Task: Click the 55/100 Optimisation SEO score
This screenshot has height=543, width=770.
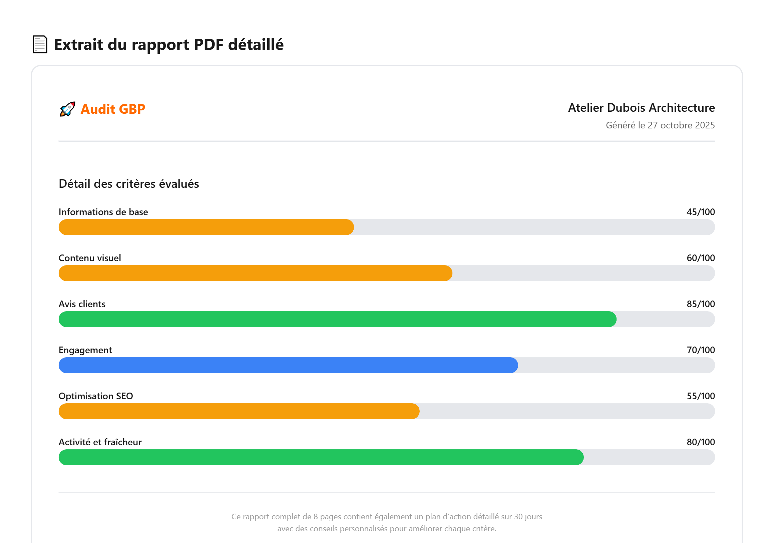Action: [x=700, y=396]
